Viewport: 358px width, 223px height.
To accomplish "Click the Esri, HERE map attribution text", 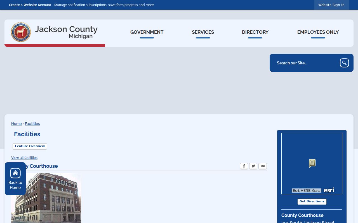I will [x=306, y=191].
